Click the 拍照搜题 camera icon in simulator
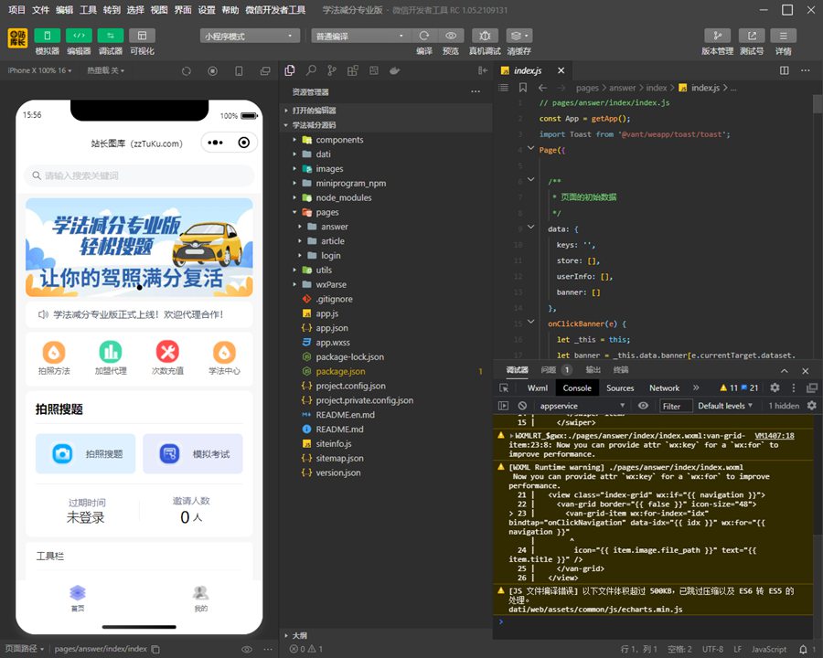The height and width of the screenshot is (658, 823). (62, 453)
